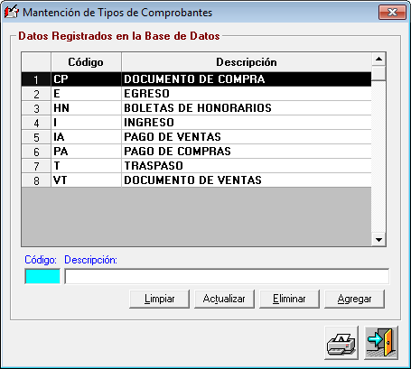Viewport: 411px width, 369px height.
Task: Click the exit door icon button
Action: [381, 343]
